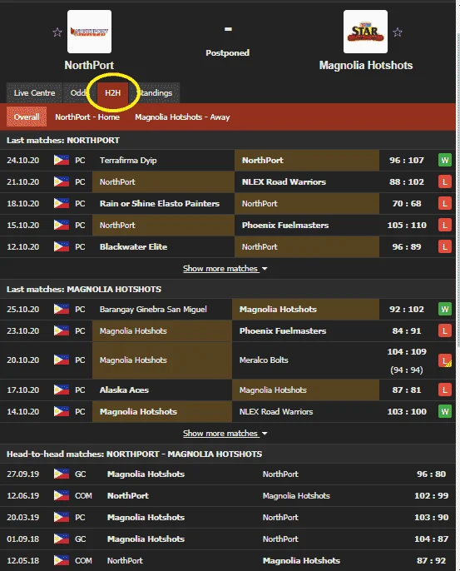The width and height of the screenshot is (460, 571).
Task: Favorite NorthPort with the star icon
Action: pos(57,32)
